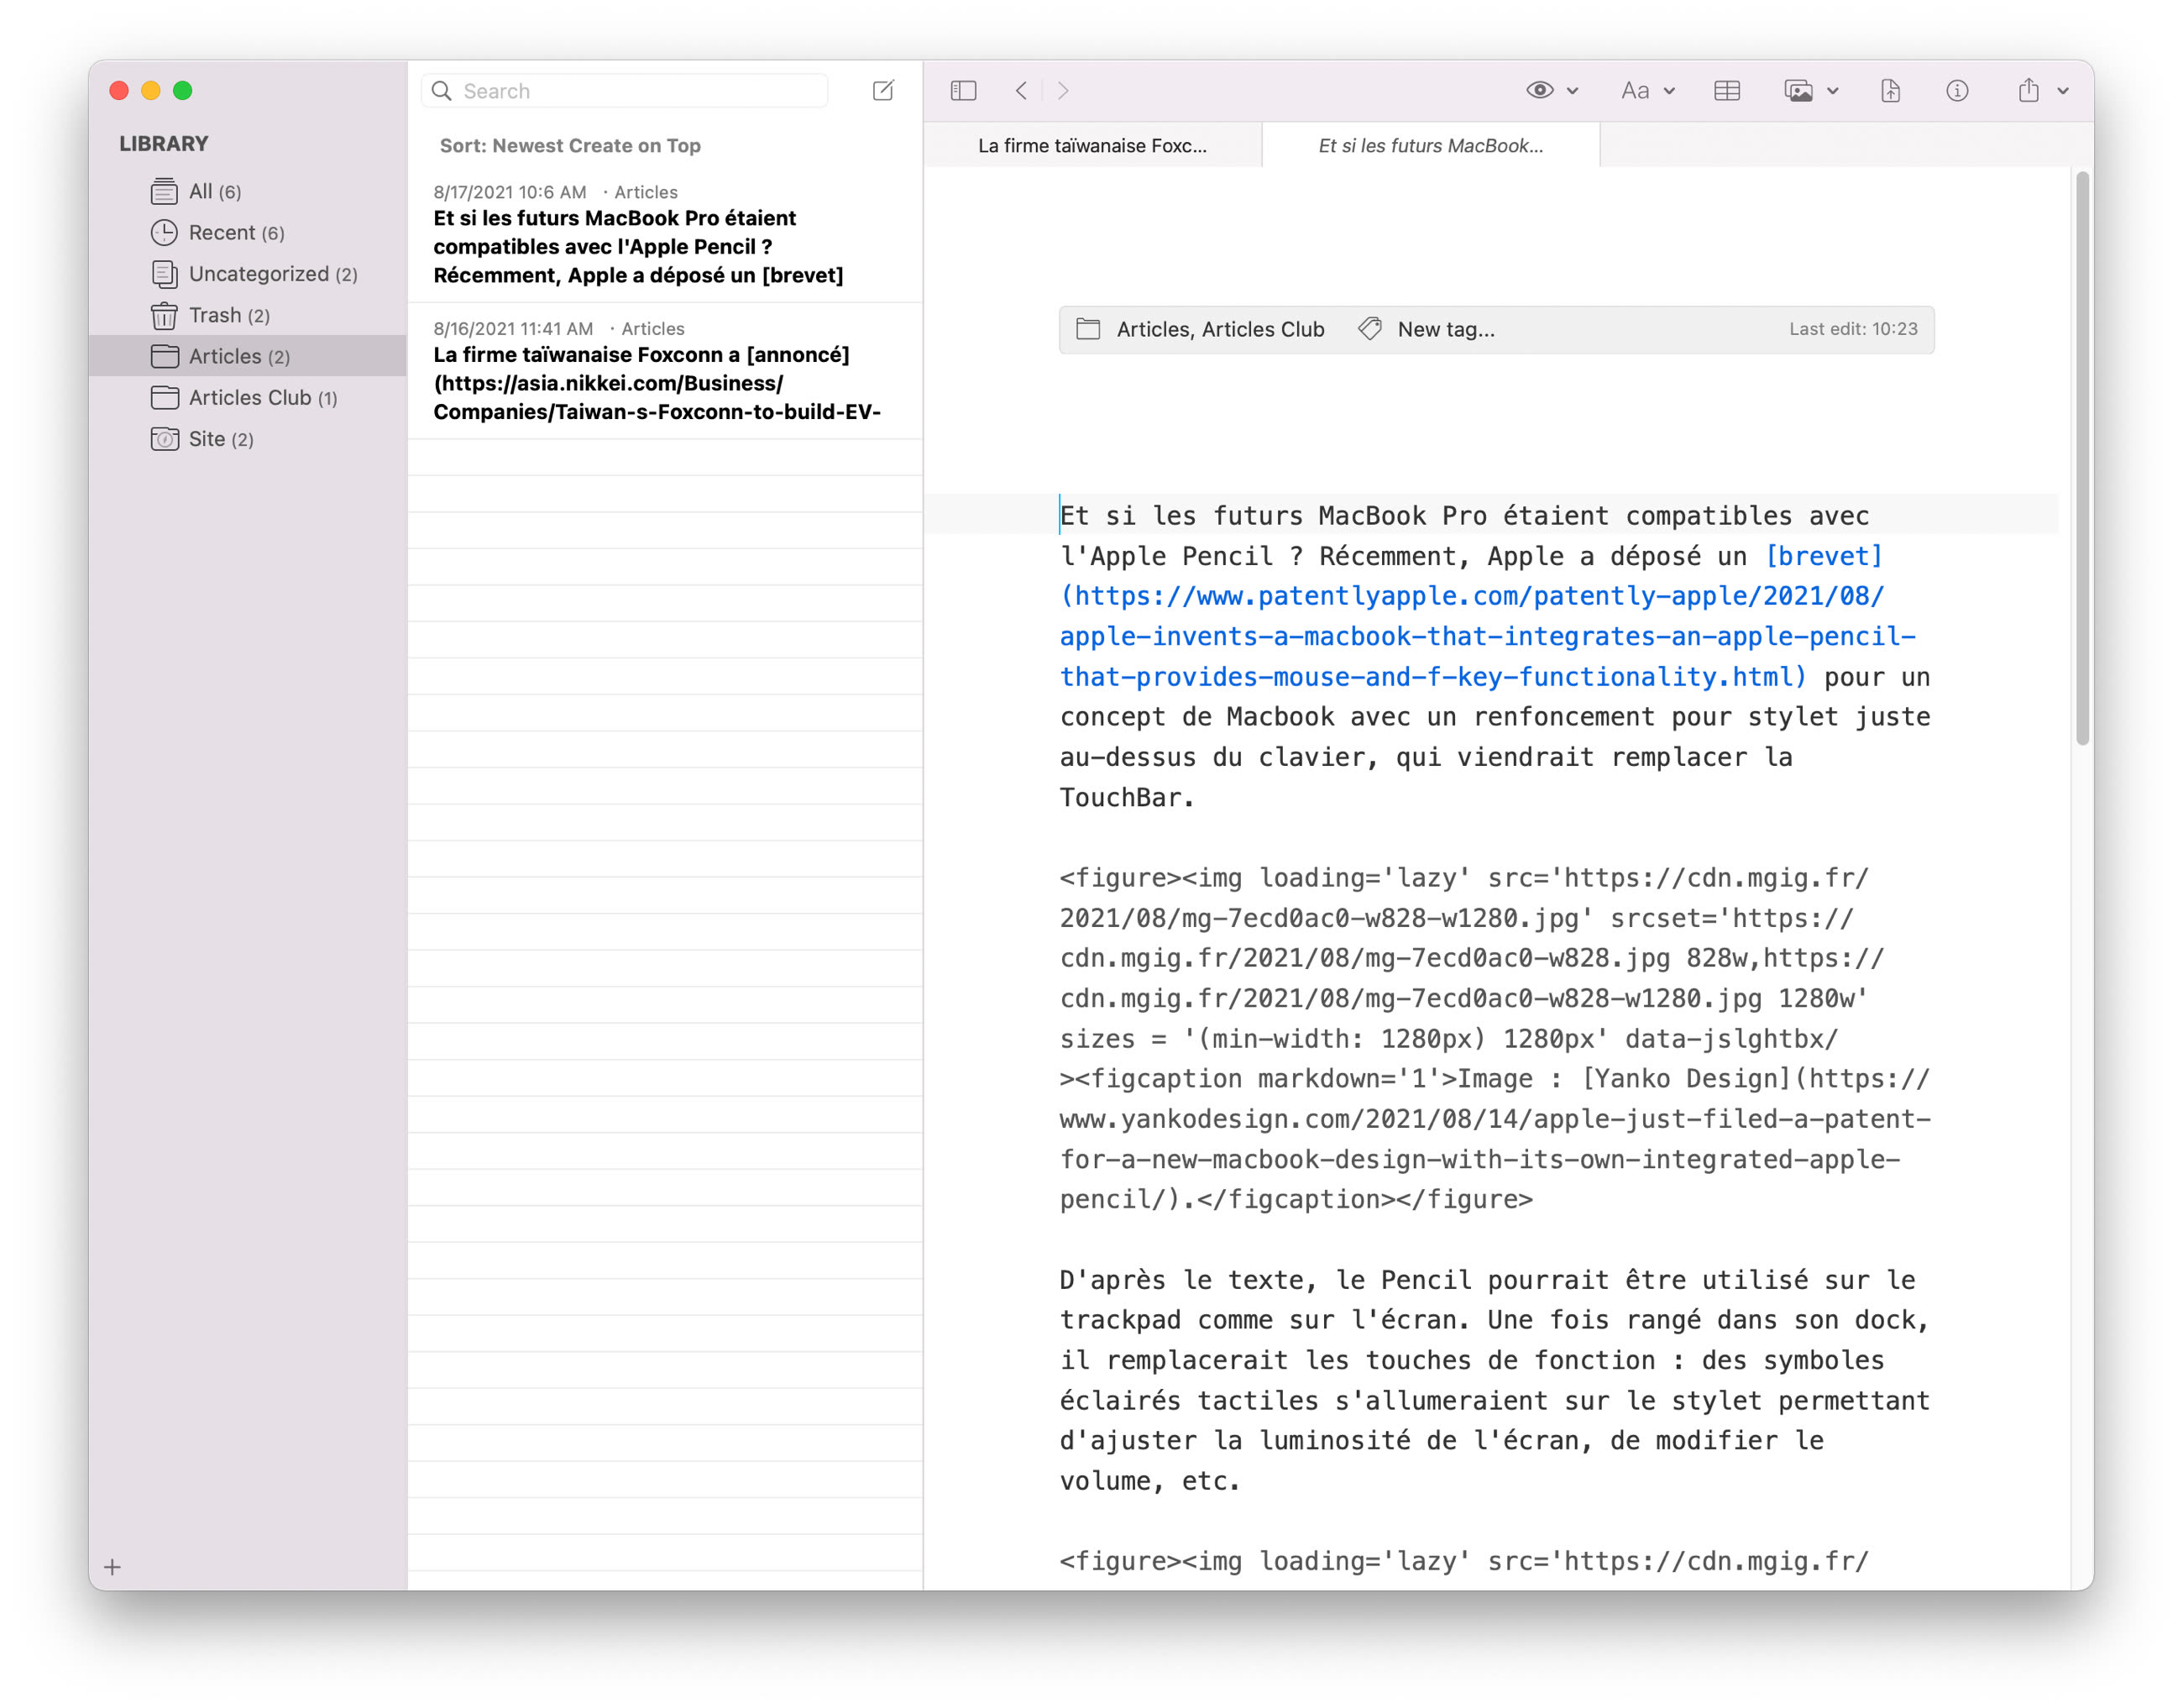Image resolution: width=2183 pixels, height=1708 pixels.
Task: Click the folder icon in note header
Action: [1088, 329]
